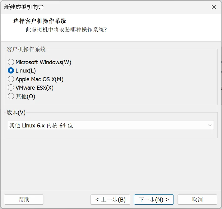222x209 pixels.
Task: Cancel the wizard with 取消
Action: [197, 199]
